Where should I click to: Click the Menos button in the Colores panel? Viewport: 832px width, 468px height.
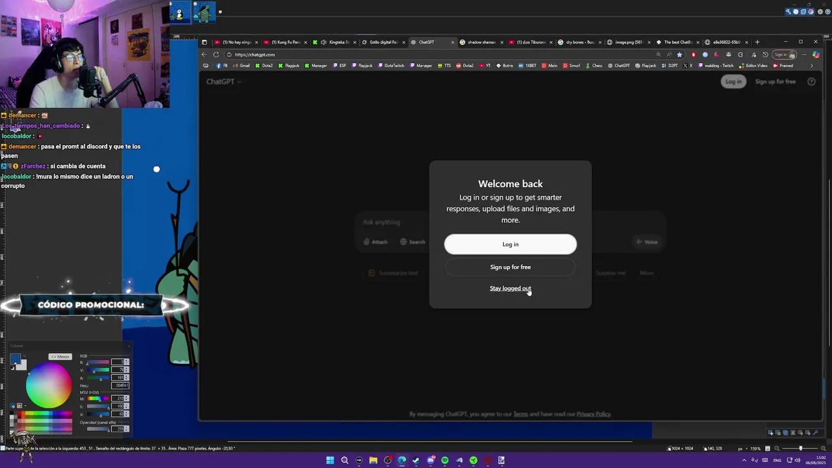tap(60, 357)
